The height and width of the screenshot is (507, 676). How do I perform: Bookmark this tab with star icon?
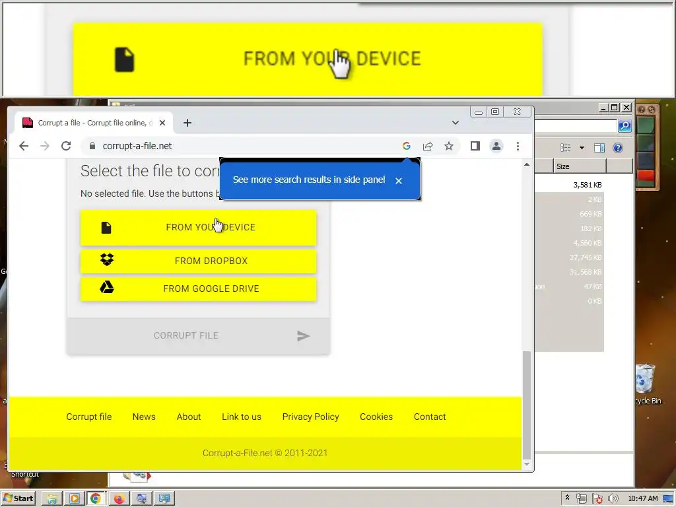[x=449, y=146]
